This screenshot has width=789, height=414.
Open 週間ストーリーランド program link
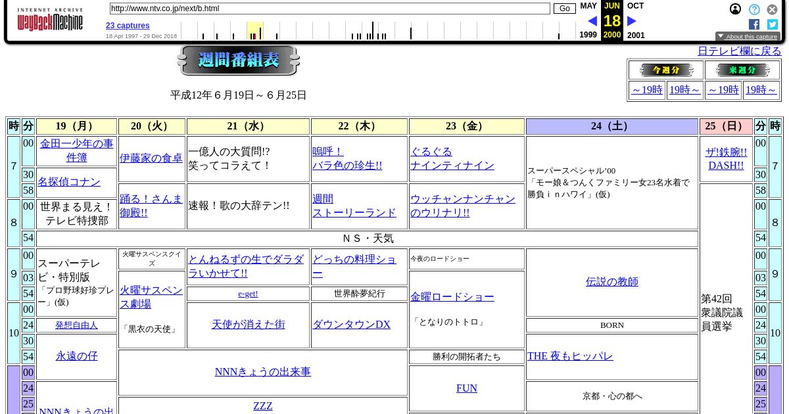(354, 206)
